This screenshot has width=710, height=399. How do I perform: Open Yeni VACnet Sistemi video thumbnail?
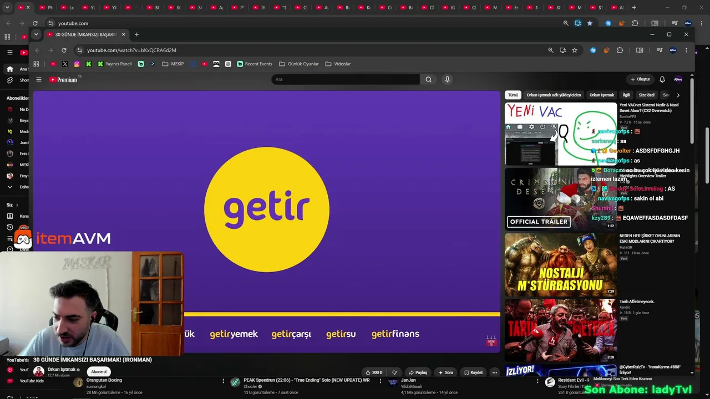(561, 134)
